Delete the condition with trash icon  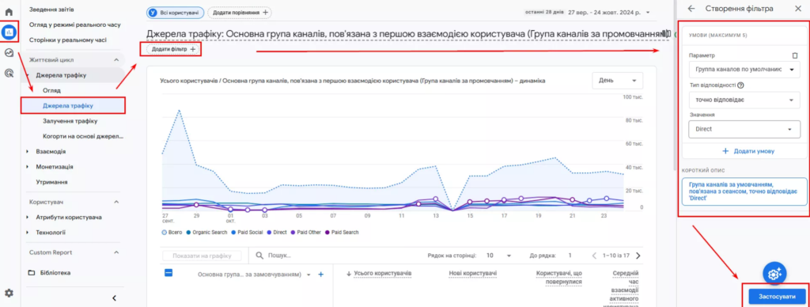(795, 55)
